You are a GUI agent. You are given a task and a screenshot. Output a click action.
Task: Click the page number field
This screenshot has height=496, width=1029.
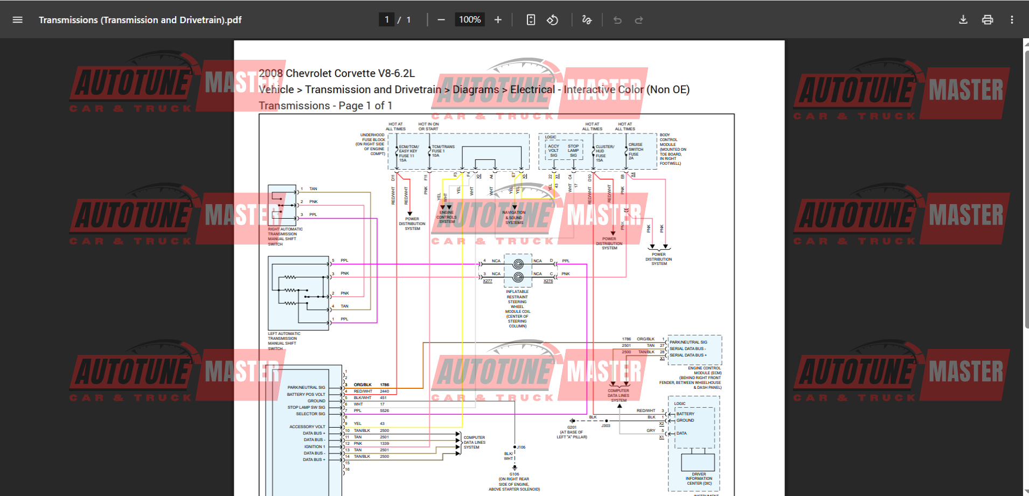pos(387,19)
